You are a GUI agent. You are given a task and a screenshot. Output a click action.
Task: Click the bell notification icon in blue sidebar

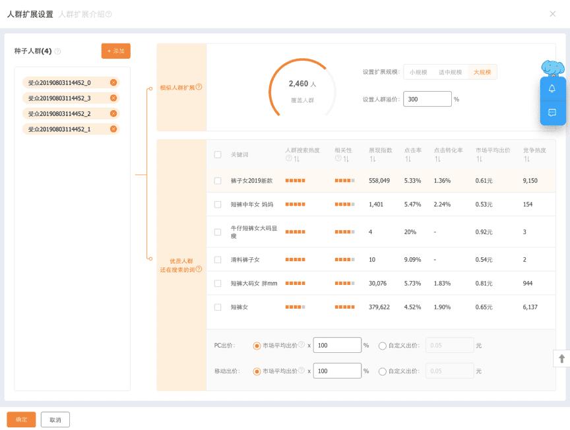click(553, 88)
